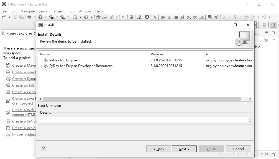Click the Next Annotation toolbar icon
Viewport: 279px width, 159px height.
(x=224, y=17)
